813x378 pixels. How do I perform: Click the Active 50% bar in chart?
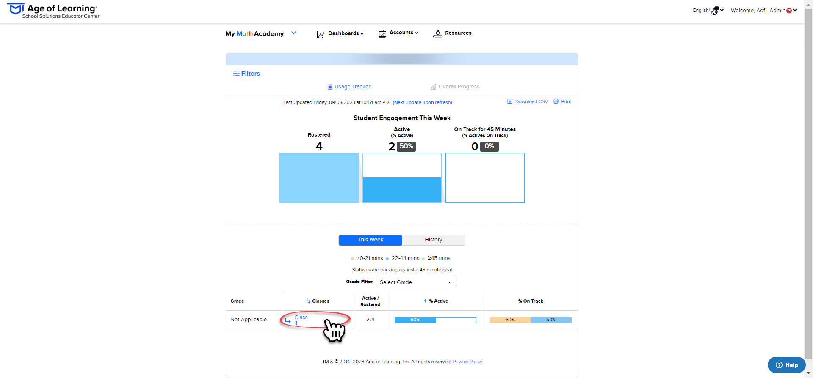tap(402, 189)
